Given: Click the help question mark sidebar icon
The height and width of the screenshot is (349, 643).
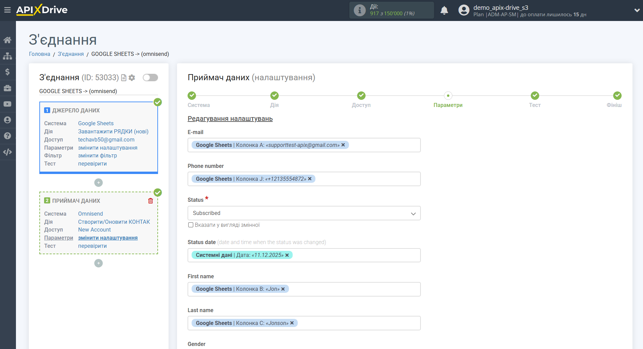Looking at the screenshot, I should [7, 136].
